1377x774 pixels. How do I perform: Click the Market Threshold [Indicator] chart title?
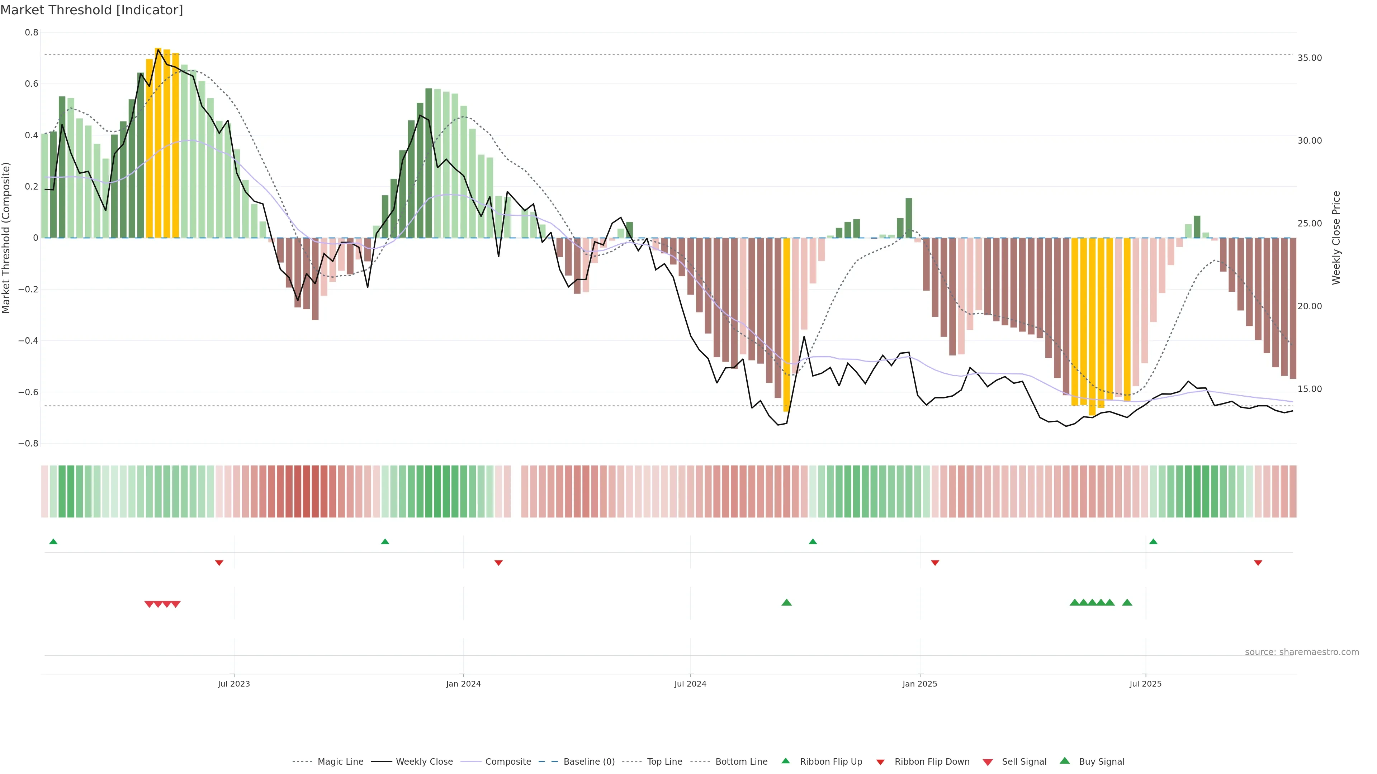pyautogui.click(x=91, y=10)
